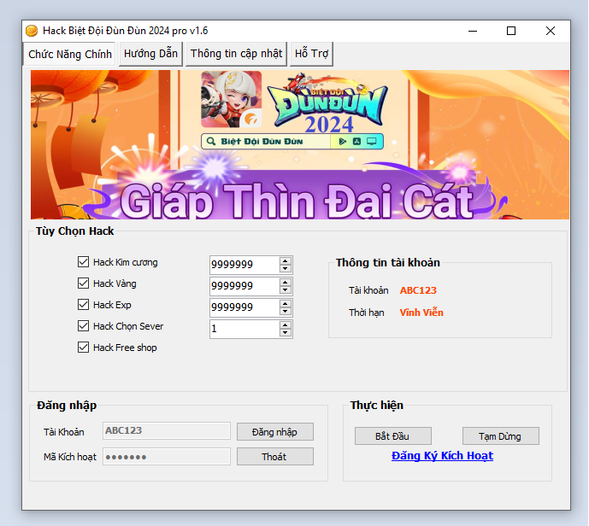This screenshot has height=526, width=589.
Task: Increase server number with up arrow
Action: click(286, 324)
